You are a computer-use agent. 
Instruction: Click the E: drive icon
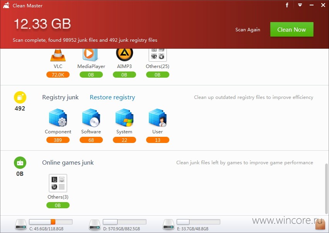[169, 224]
